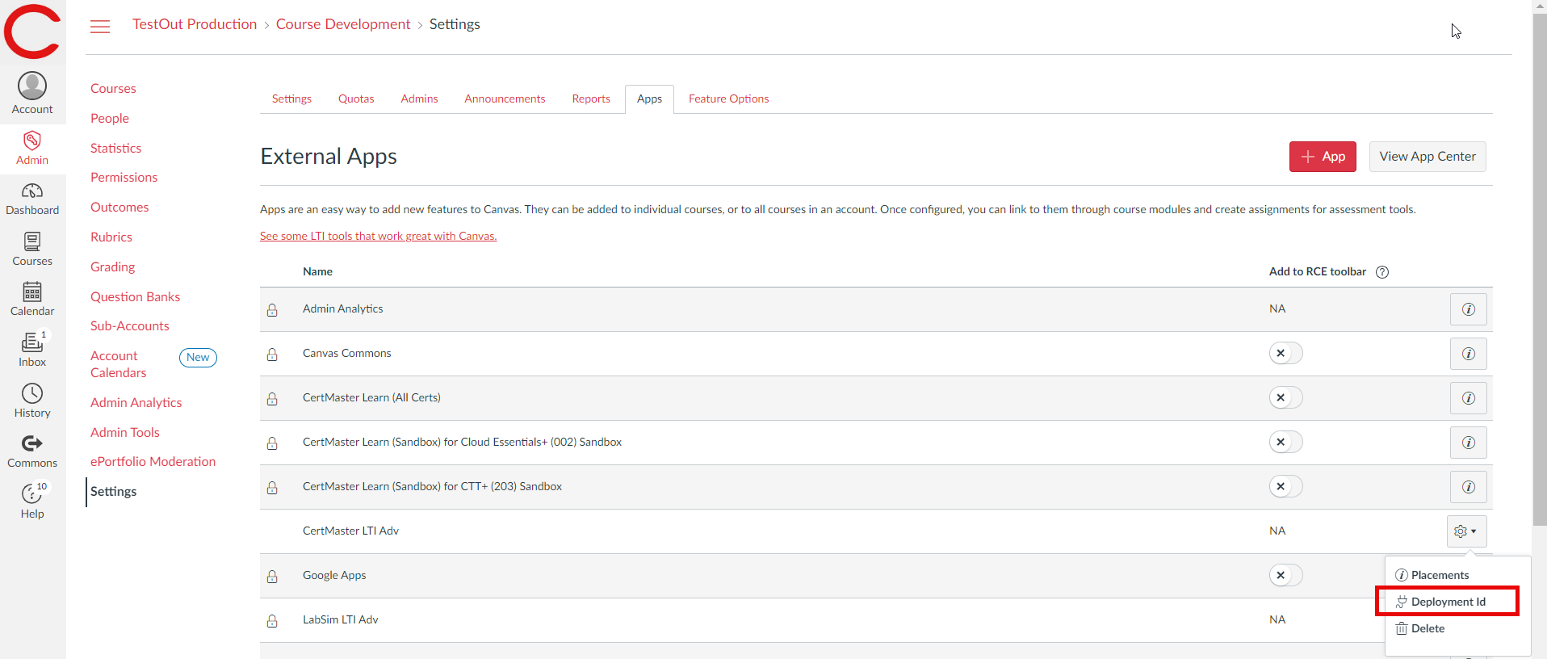The image size is (1547, 659).
Task: Open the gear dropdown for CertMaster LTI Adv
Action: 1466,531
